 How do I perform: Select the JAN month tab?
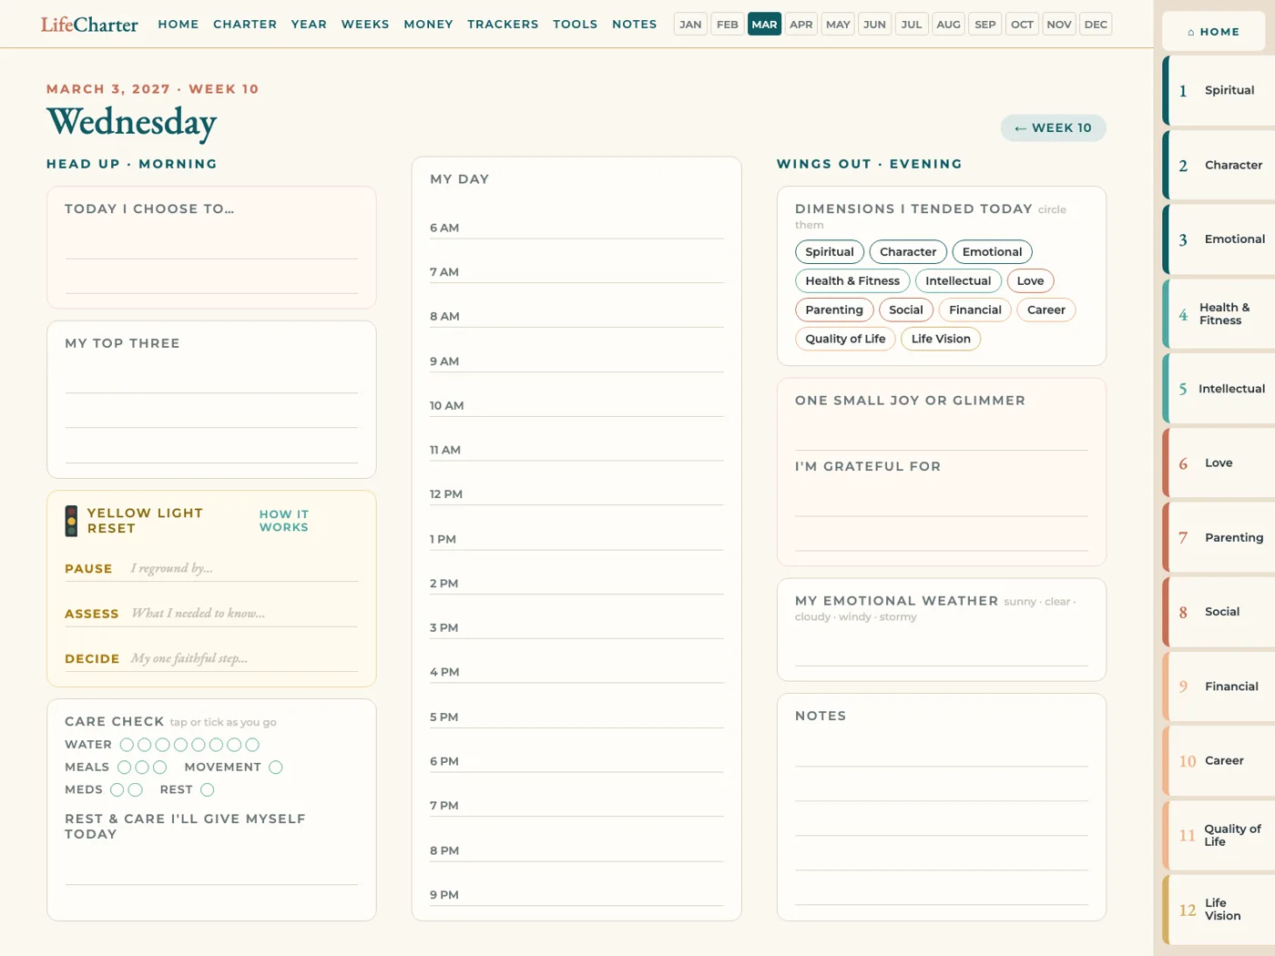(x=690, y=25)
